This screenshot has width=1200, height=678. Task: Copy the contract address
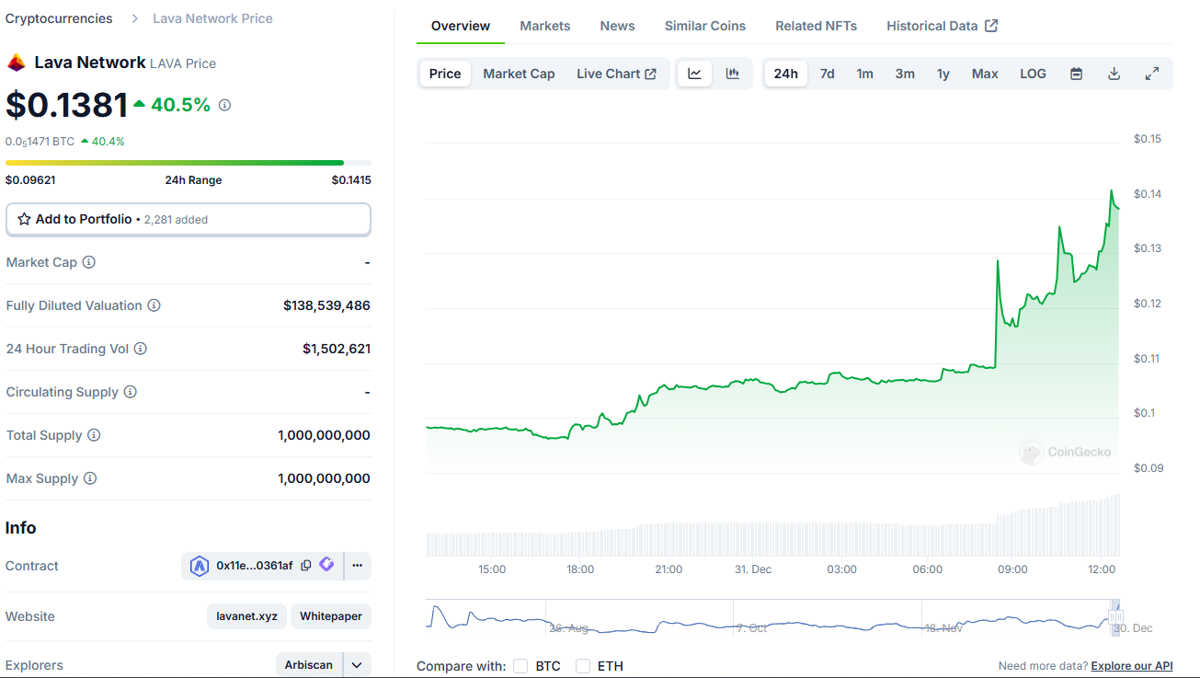(x=306, y=566)
